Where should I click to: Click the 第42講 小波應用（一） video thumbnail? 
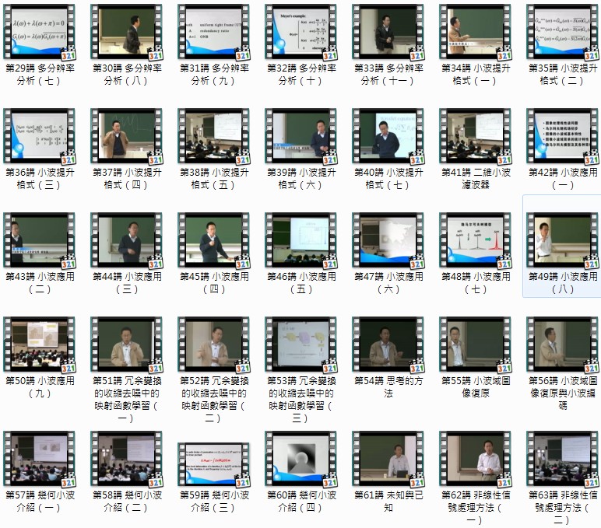[x=562, y=135]
